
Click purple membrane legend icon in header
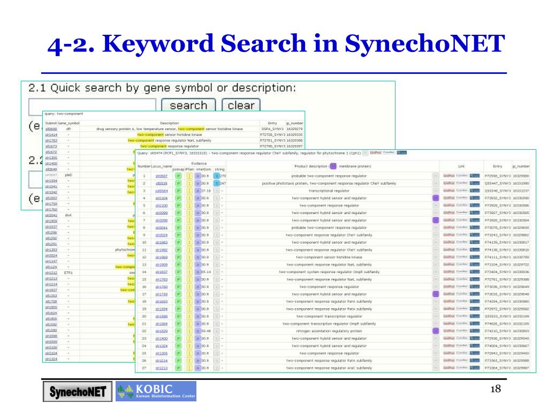pos(333,166)
